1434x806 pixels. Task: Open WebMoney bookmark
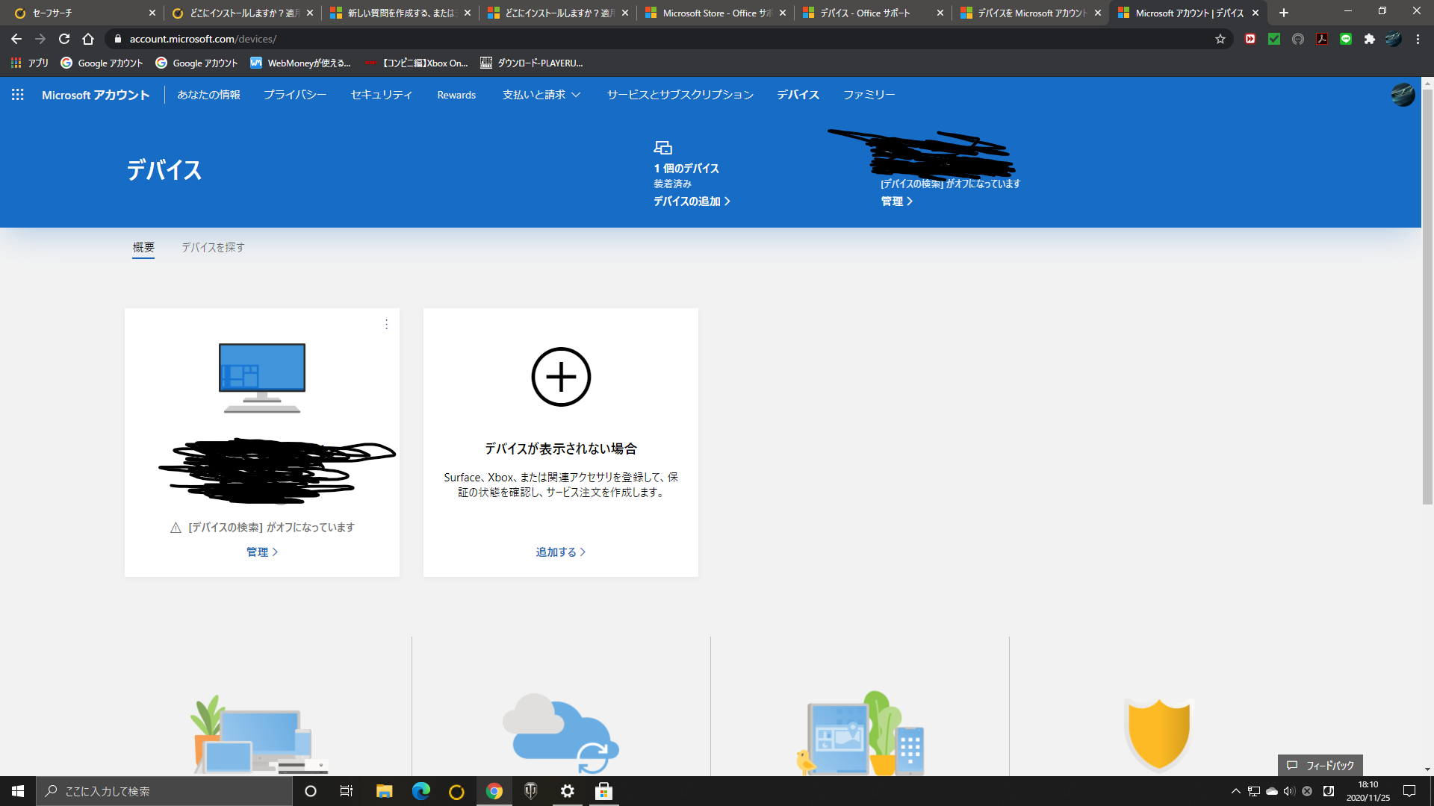point(300,63)
